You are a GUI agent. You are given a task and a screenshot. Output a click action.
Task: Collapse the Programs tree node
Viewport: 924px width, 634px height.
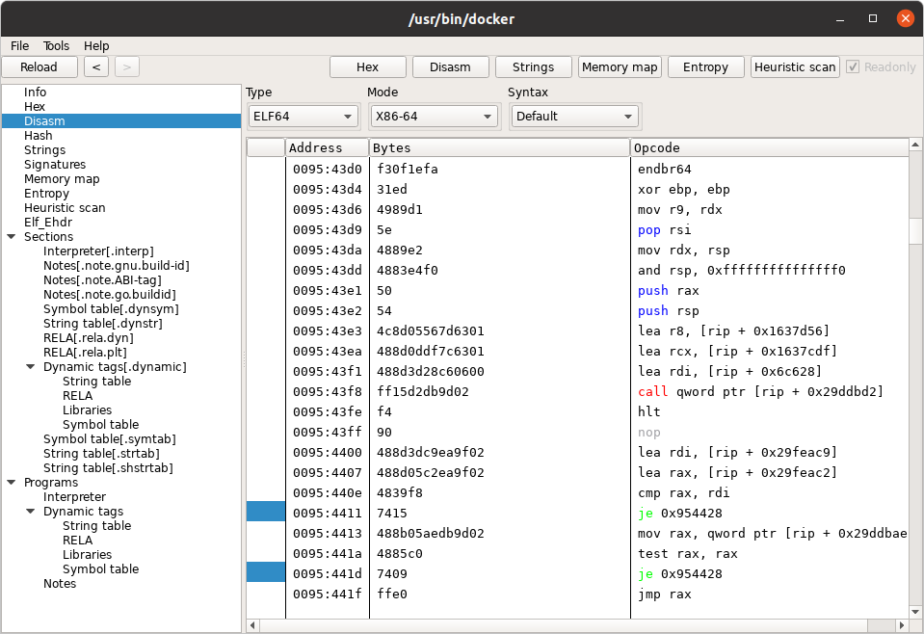(12, 483)
